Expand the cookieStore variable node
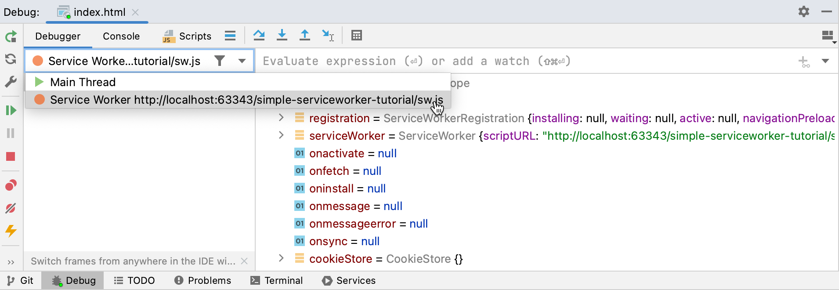839x290 pixels. [281, 258]
